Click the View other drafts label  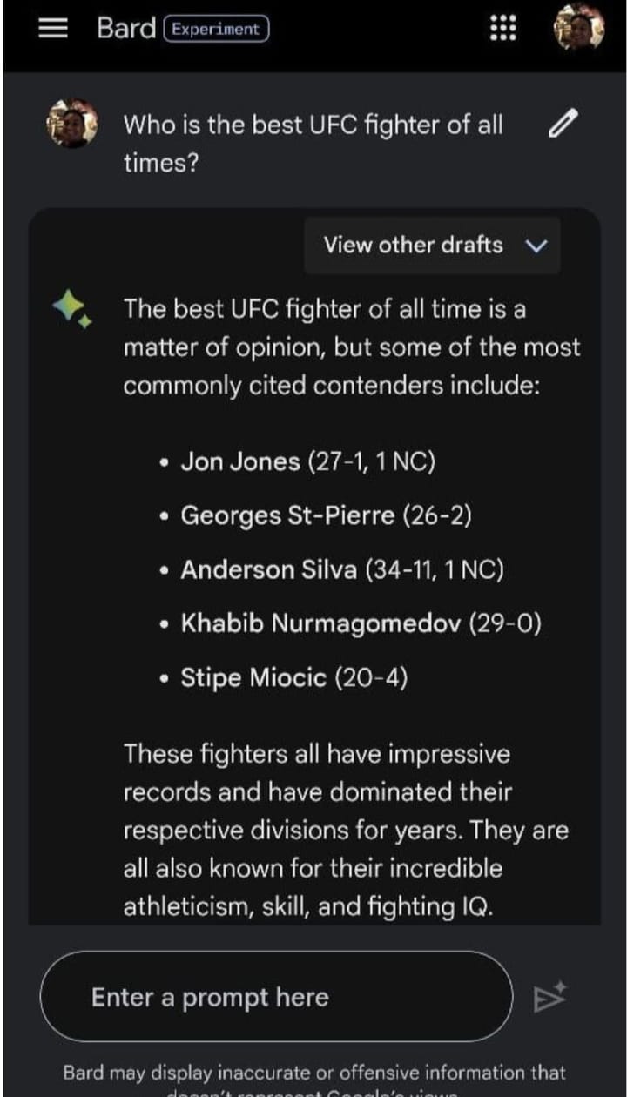click(x=412, y=246)
